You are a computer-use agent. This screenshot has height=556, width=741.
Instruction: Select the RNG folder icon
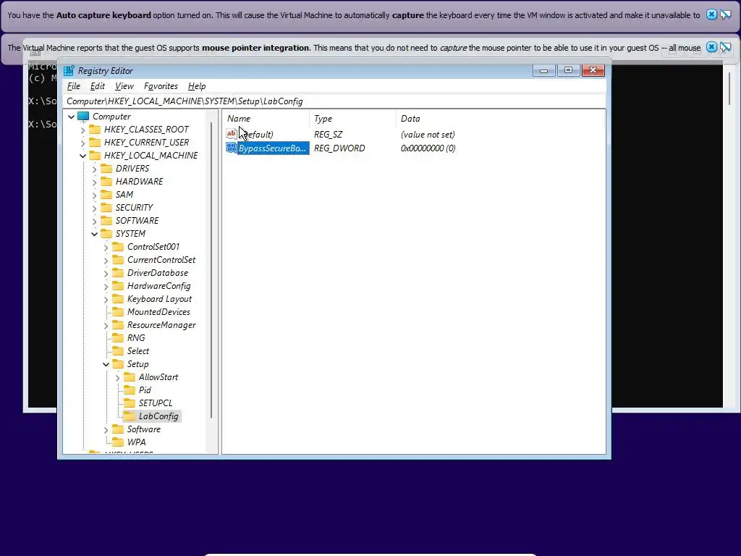(118, 337)
